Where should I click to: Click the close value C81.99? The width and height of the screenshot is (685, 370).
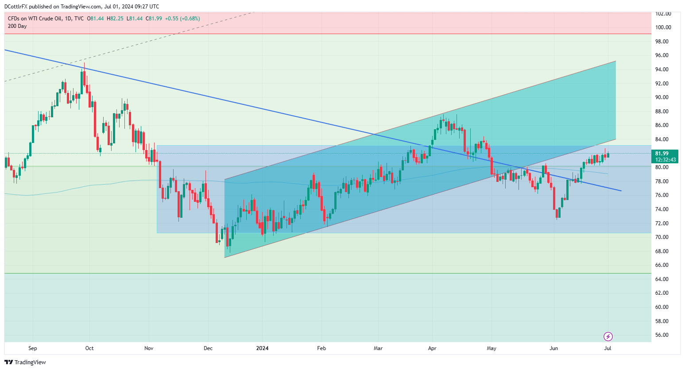click(154, 19)
